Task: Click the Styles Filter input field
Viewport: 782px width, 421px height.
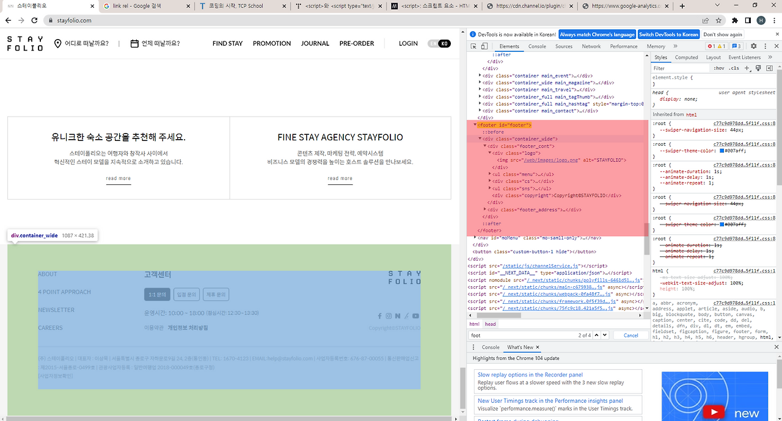Action: (681, 68)
